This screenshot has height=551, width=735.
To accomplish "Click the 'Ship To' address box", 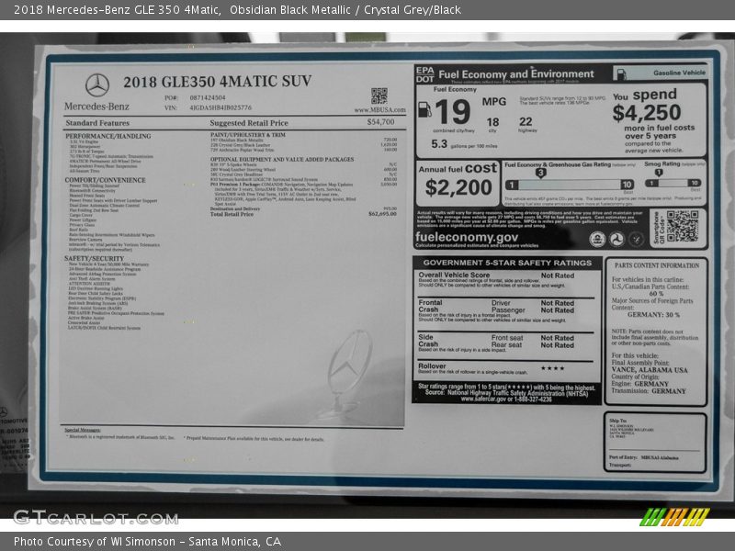I will coord(655,443).
